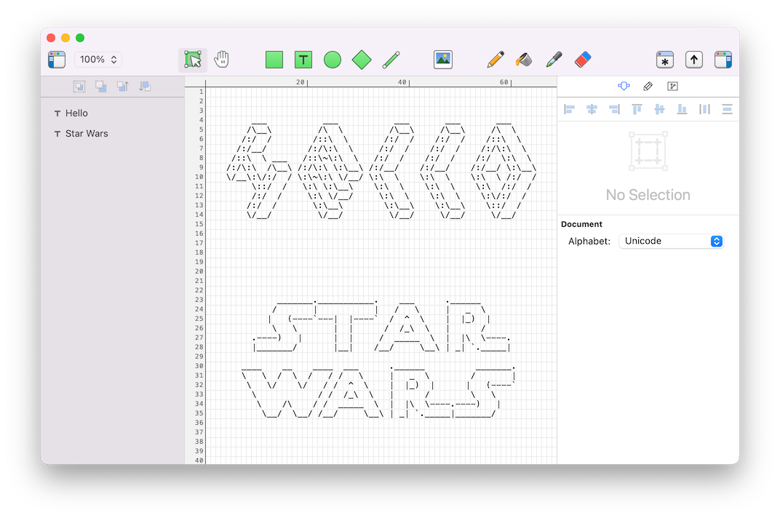Select the Diamond shape tool

[x=362, y=60]
